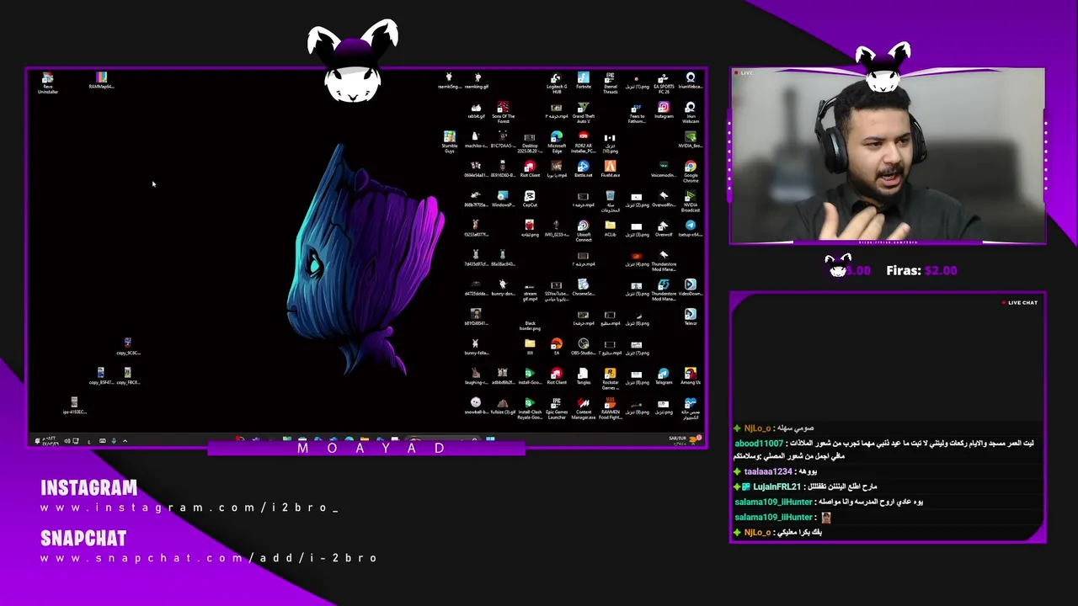This screenshot has height=606, width=1078.
Task: Open RAWMEN Food Fight shortcut
Action: pos(610,407)
